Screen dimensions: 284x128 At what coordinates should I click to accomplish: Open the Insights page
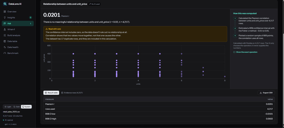pyautogui.click(x=18, y=18)
